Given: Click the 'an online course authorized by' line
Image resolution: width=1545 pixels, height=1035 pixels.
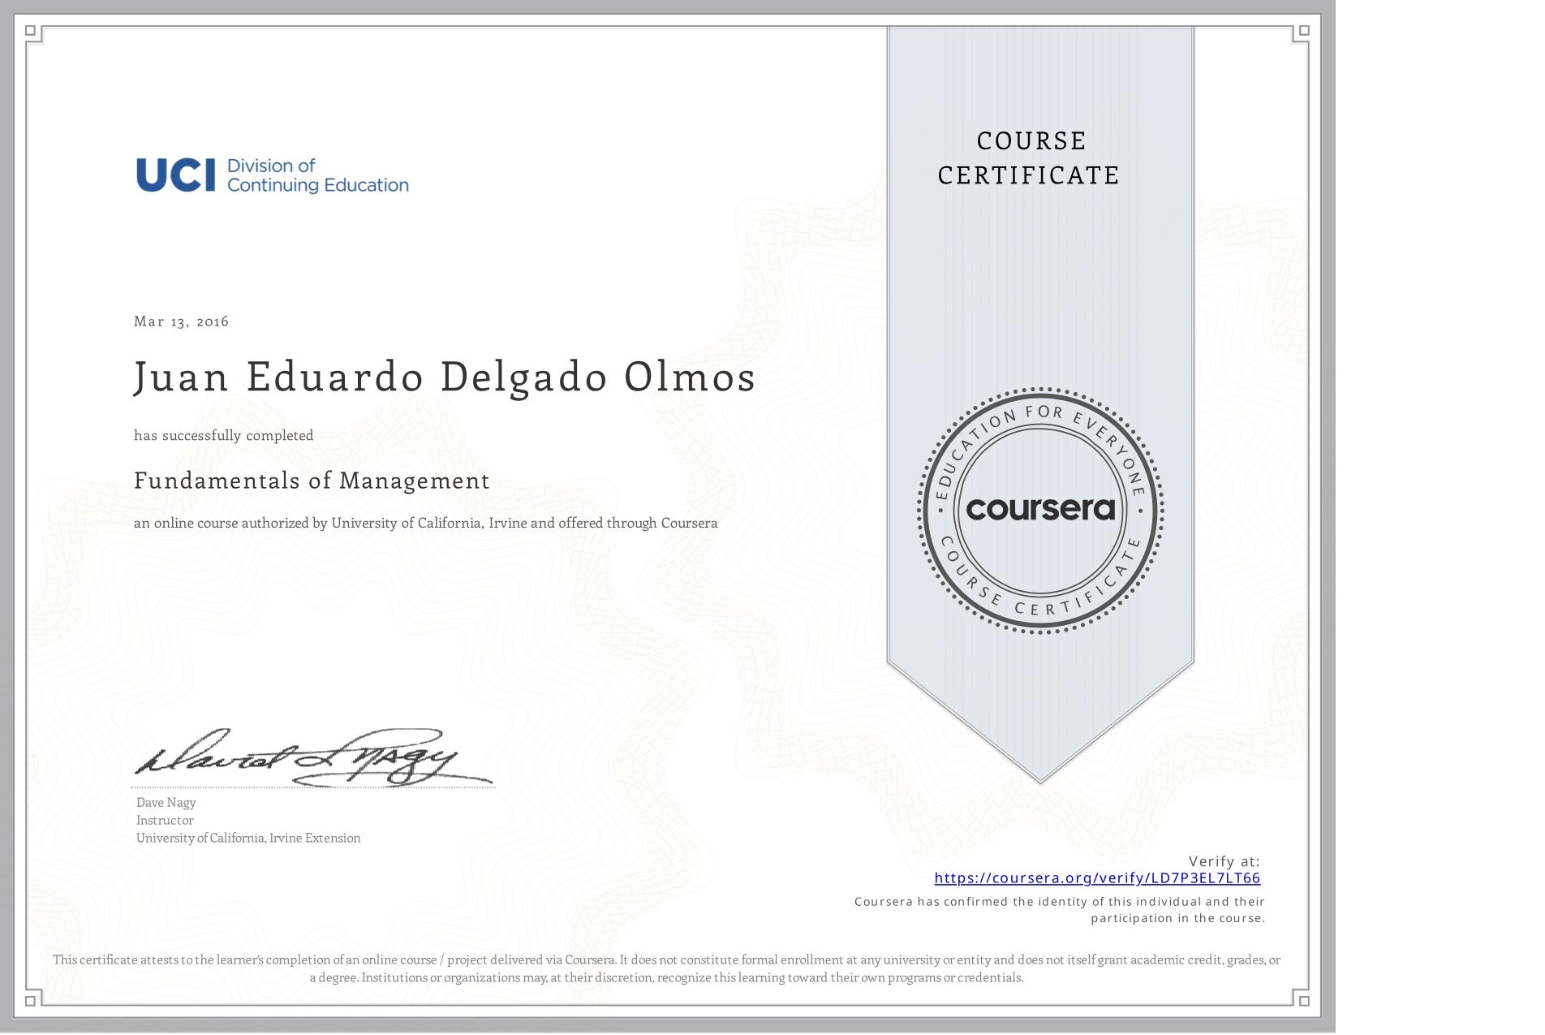Looking at the screenshot, I should point(426,524).
